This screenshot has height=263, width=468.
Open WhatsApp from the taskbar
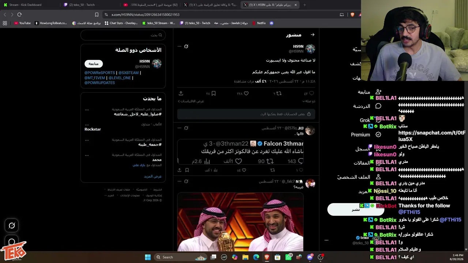coord(288,257)
